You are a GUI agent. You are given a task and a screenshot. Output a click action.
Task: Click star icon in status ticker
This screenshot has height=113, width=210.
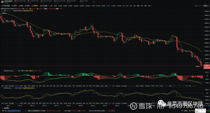coord(25,111)
